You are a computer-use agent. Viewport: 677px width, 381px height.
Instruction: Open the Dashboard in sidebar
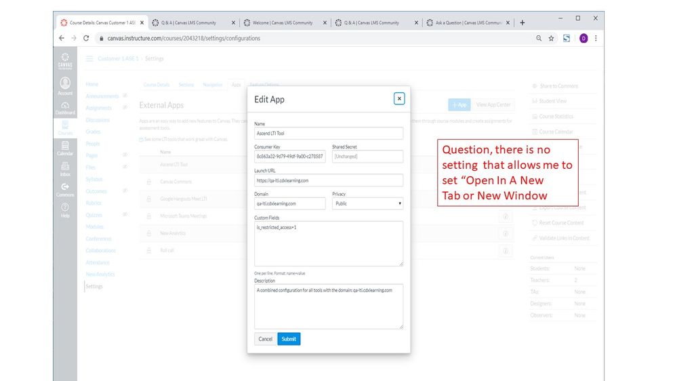pyautogui.click(x=65, y=108)
